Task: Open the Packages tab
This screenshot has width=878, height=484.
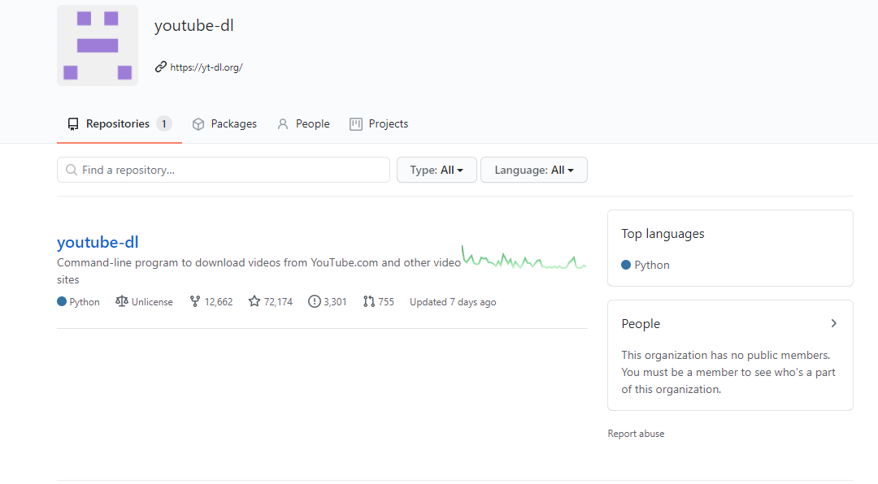Action: click(x=224, y=123)
